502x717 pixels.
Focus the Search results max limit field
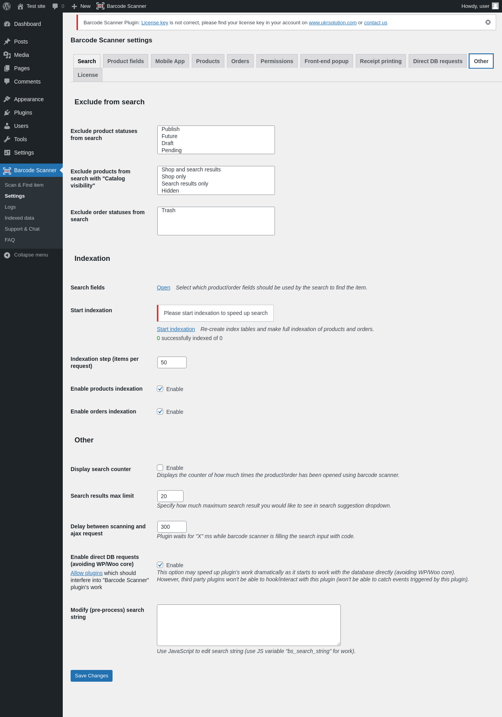pos(170,496)
